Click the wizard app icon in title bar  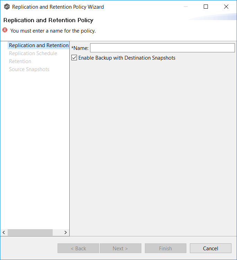[x=7, y=7]
